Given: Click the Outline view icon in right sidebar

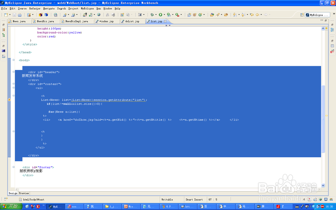Looking at the screenshot, I should pos(332,30).
